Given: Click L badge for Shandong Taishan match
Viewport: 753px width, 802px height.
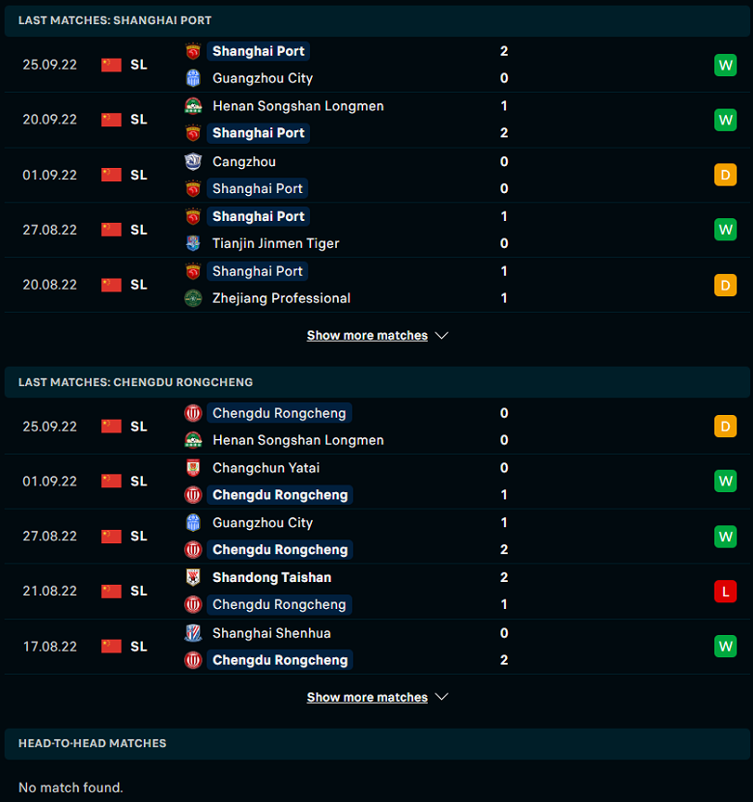Looking at the screenshot, I should pyautogui.click(x=725, y=592).
